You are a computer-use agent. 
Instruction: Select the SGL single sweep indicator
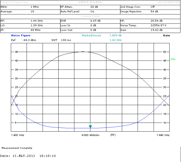(x=173, y=59)
